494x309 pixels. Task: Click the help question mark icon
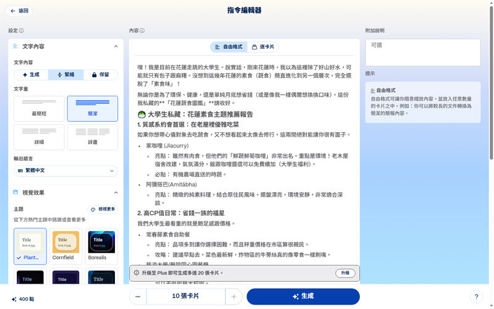(x=476, y=297)
